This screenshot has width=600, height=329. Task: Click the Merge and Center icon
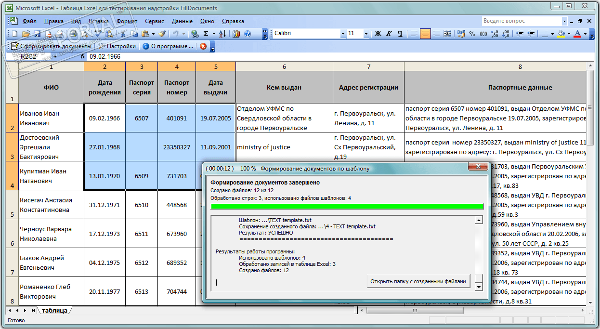click(x=447, y=34)
